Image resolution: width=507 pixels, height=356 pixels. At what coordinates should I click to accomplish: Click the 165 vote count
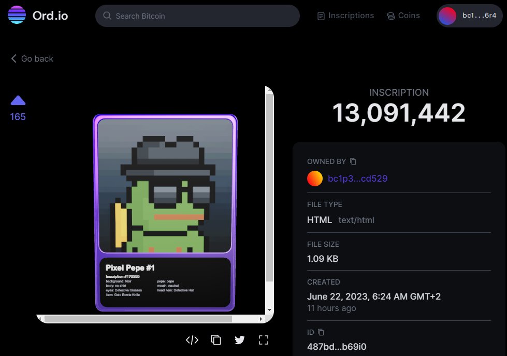[x=18, y=116]
